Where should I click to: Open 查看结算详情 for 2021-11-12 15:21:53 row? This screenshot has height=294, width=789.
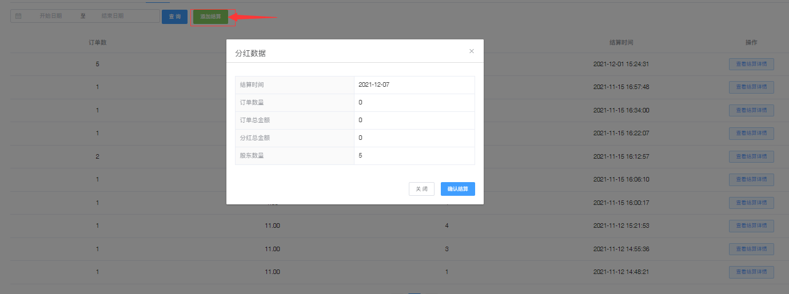(751, 225)
